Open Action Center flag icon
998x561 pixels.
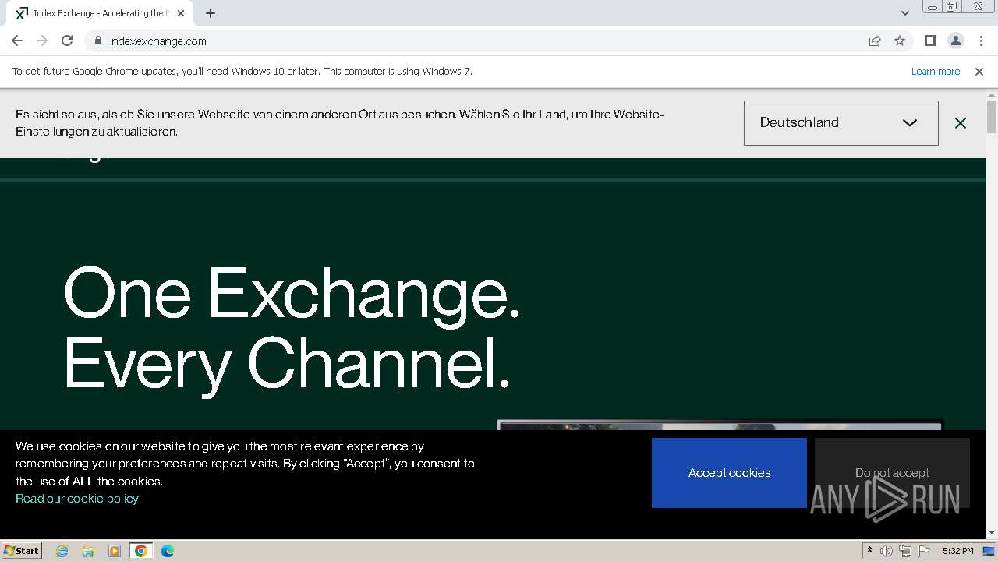pos(924,551)
